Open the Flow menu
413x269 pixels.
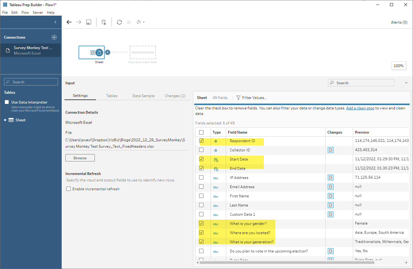[25, 13]
